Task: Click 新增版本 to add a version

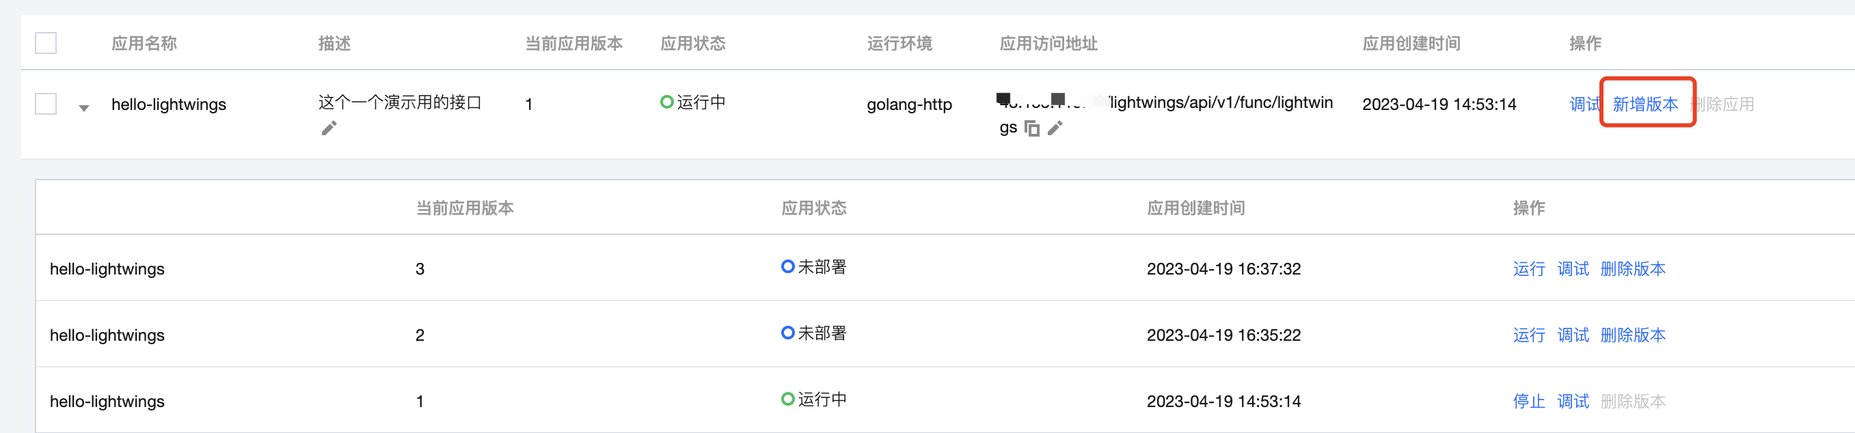Action: [x=1645, y=104]
